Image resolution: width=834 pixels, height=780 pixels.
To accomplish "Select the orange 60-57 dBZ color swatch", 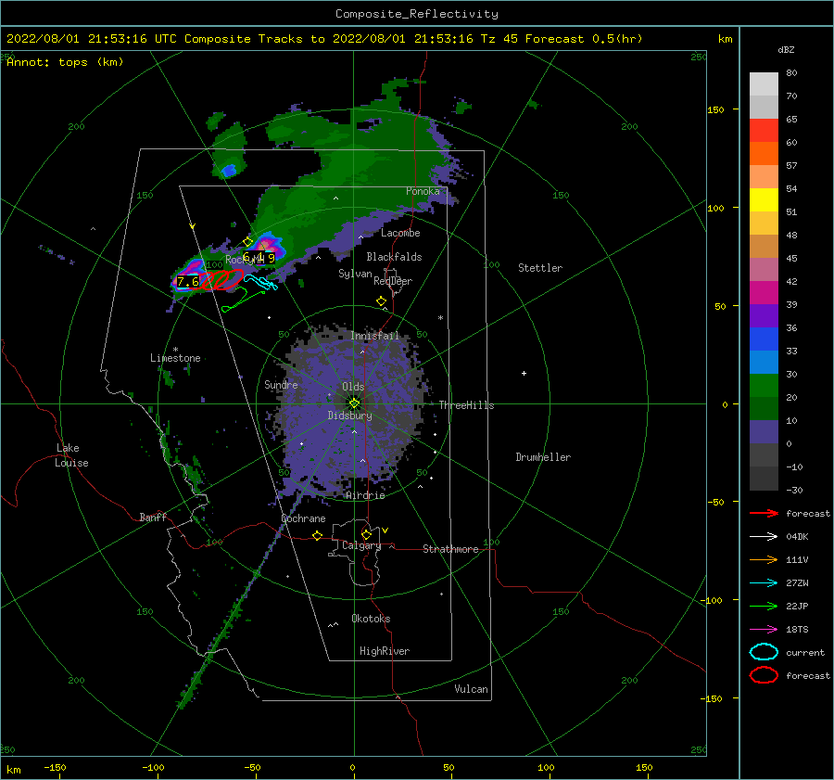I will point(764,154).
